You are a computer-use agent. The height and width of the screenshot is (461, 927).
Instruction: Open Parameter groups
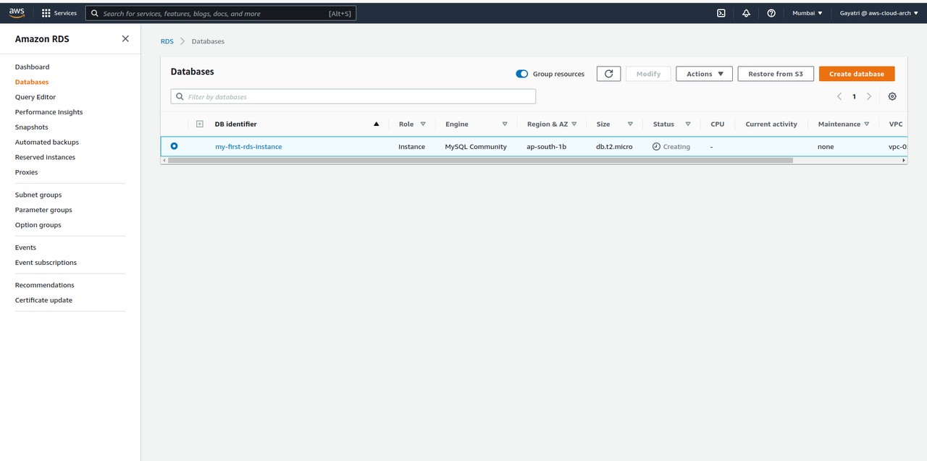[43, 210]
